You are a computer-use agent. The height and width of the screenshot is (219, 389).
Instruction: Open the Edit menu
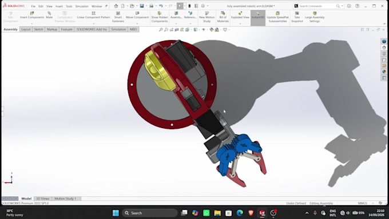(x=41, y=6)
